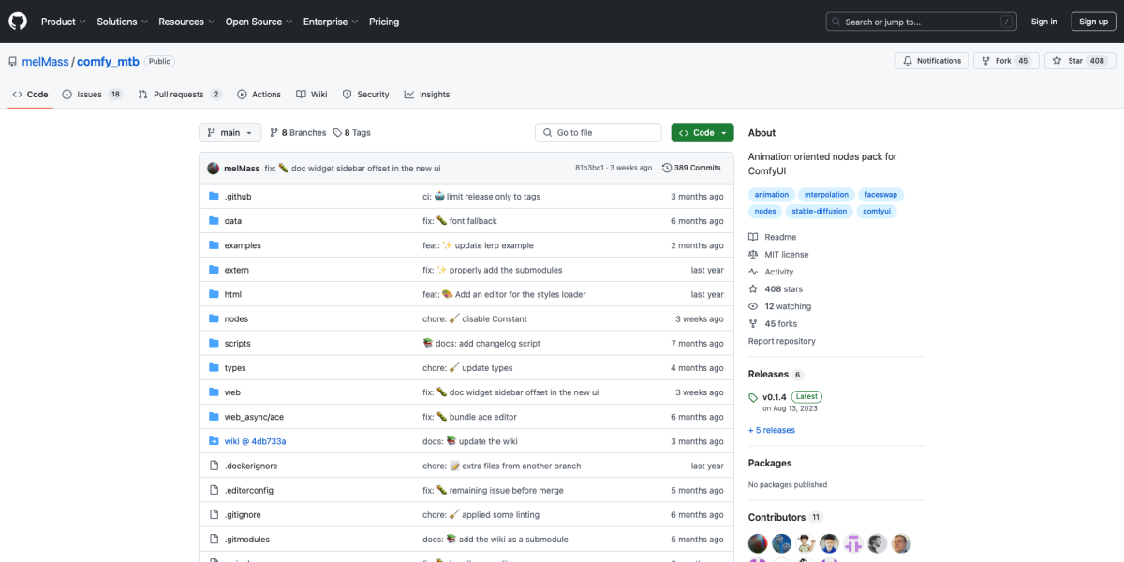
Task: Switch to the Pull requests tab
Action: click(x=179, y=95)
